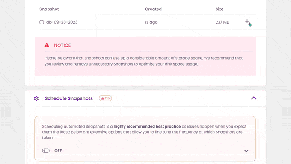Sort by Snapshot column header
The image size is (291, 164).
(x=49, y=9)
